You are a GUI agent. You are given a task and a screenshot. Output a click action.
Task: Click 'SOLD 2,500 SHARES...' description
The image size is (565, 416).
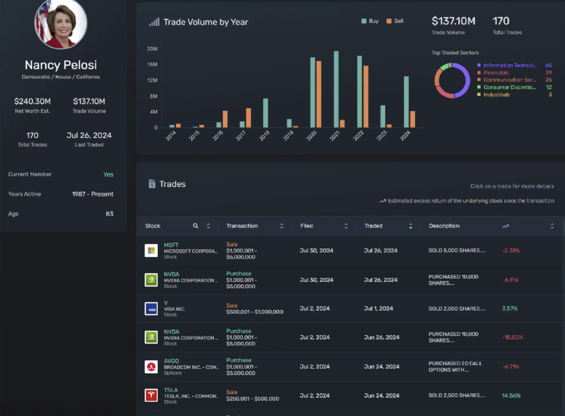pos(457,395)
